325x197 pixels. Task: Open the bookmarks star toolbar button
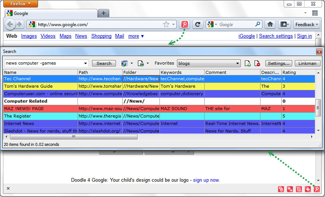(x=285, y=25)
